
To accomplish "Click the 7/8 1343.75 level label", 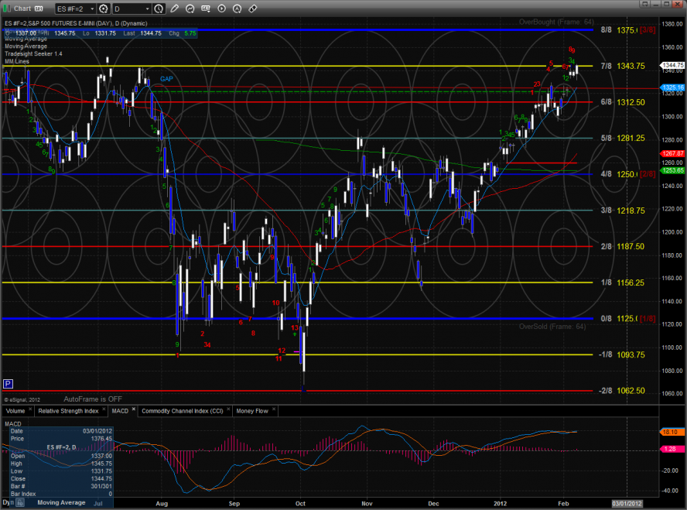I will point(623,66).
